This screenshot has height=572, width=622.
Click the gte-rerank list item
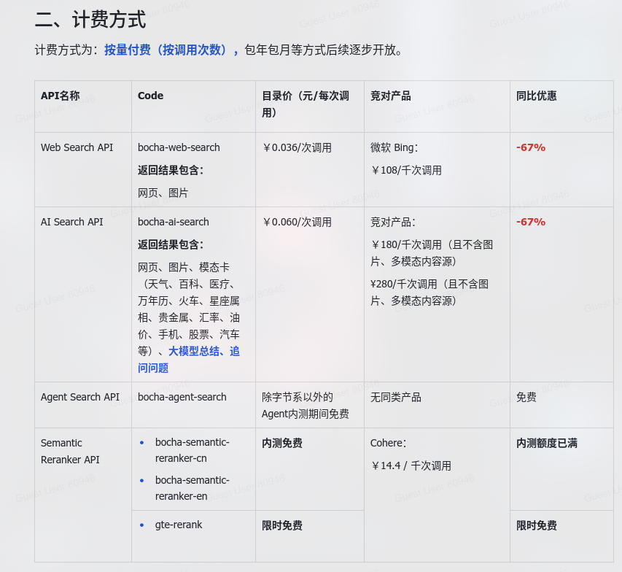point(179,525)
